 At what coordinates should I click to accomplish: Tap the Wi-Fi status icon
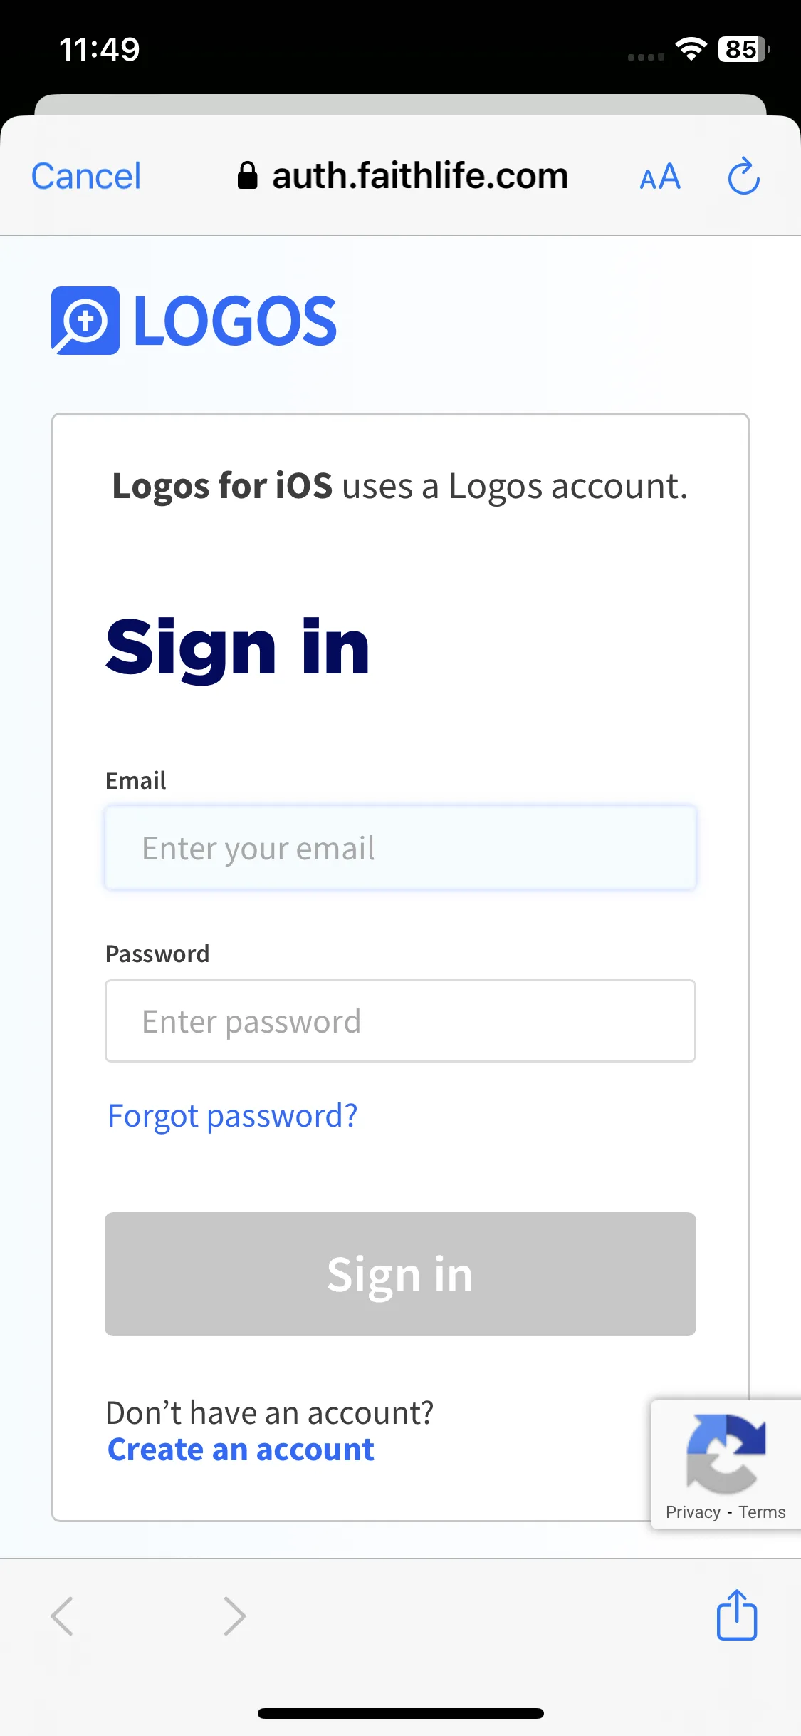click(x=691, y=49)
